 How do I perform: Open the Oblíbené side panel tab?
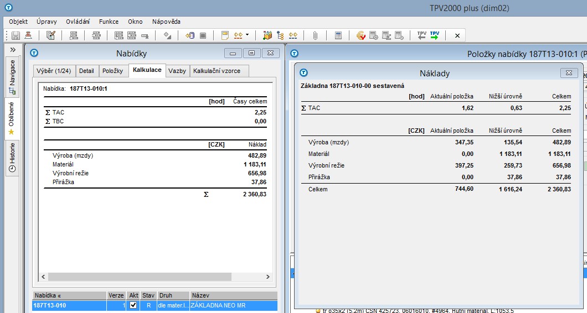[12, 118]
